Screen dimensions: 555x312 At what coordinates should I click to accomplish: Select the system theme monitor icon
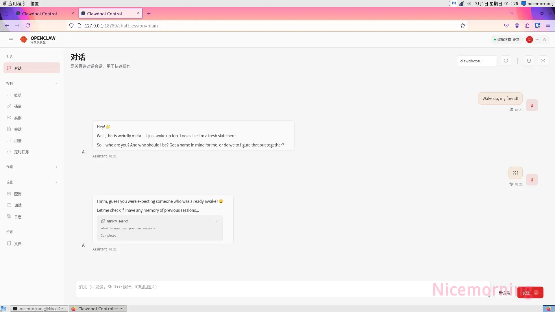coord(529,40)
